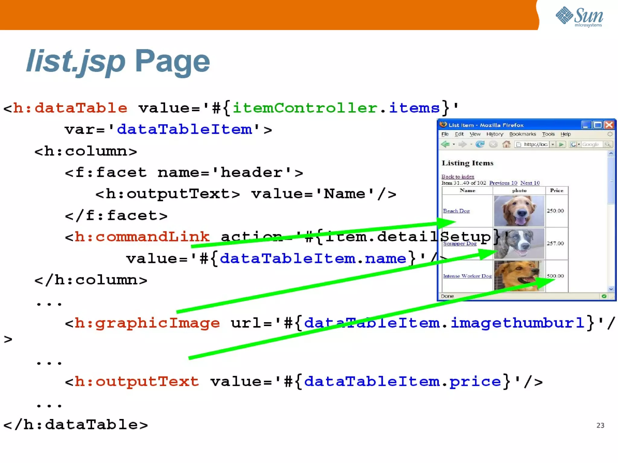Click the Back to index link
618x463 pixels.
click(457, 177)
